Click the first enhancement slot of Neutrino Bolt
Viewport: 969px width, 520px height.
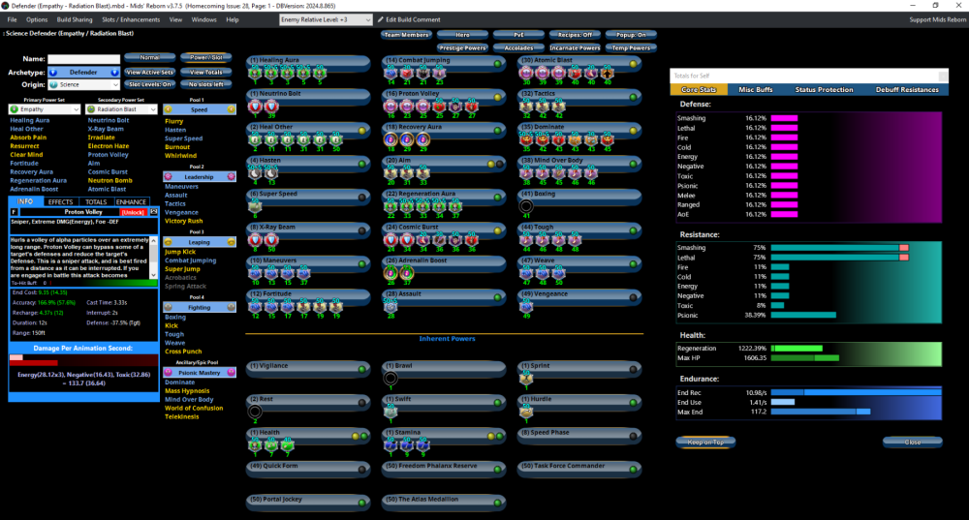256,107
